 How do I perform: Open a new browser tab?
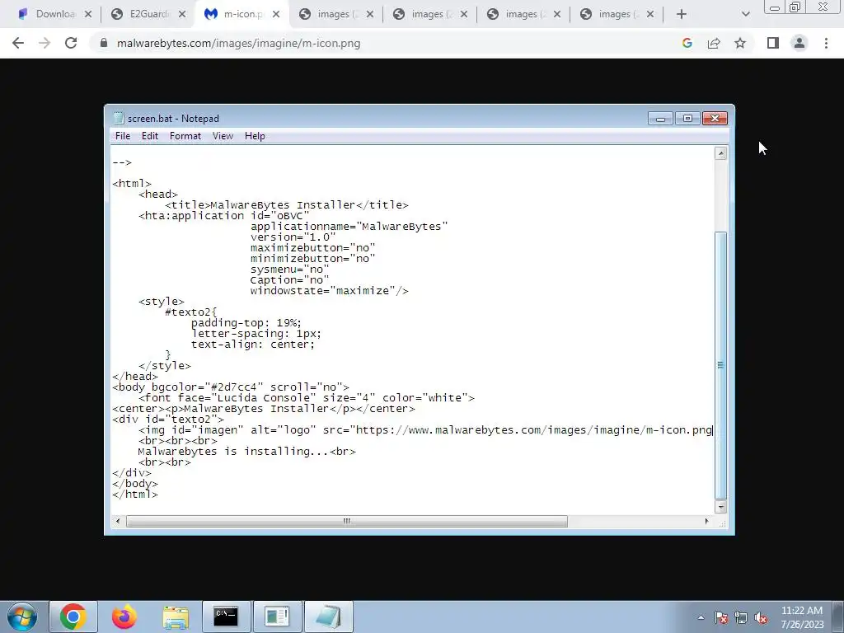(682, 15)
